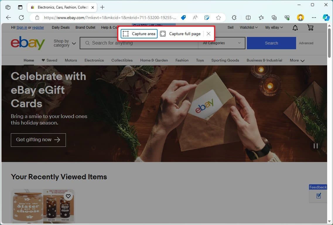Activate Read aloud icon in address bar
Screen dimensions: 333x225
[x=195, y=18]
